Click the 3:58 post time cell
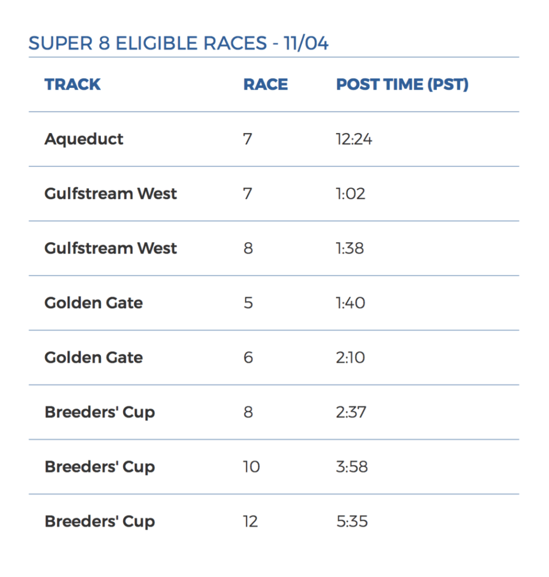The height and width of the screenshot is (577, 549). click(x=352, y=467)
